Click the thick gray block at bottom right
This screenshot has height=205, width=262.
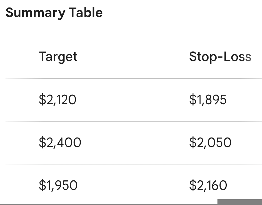(239, 202)
